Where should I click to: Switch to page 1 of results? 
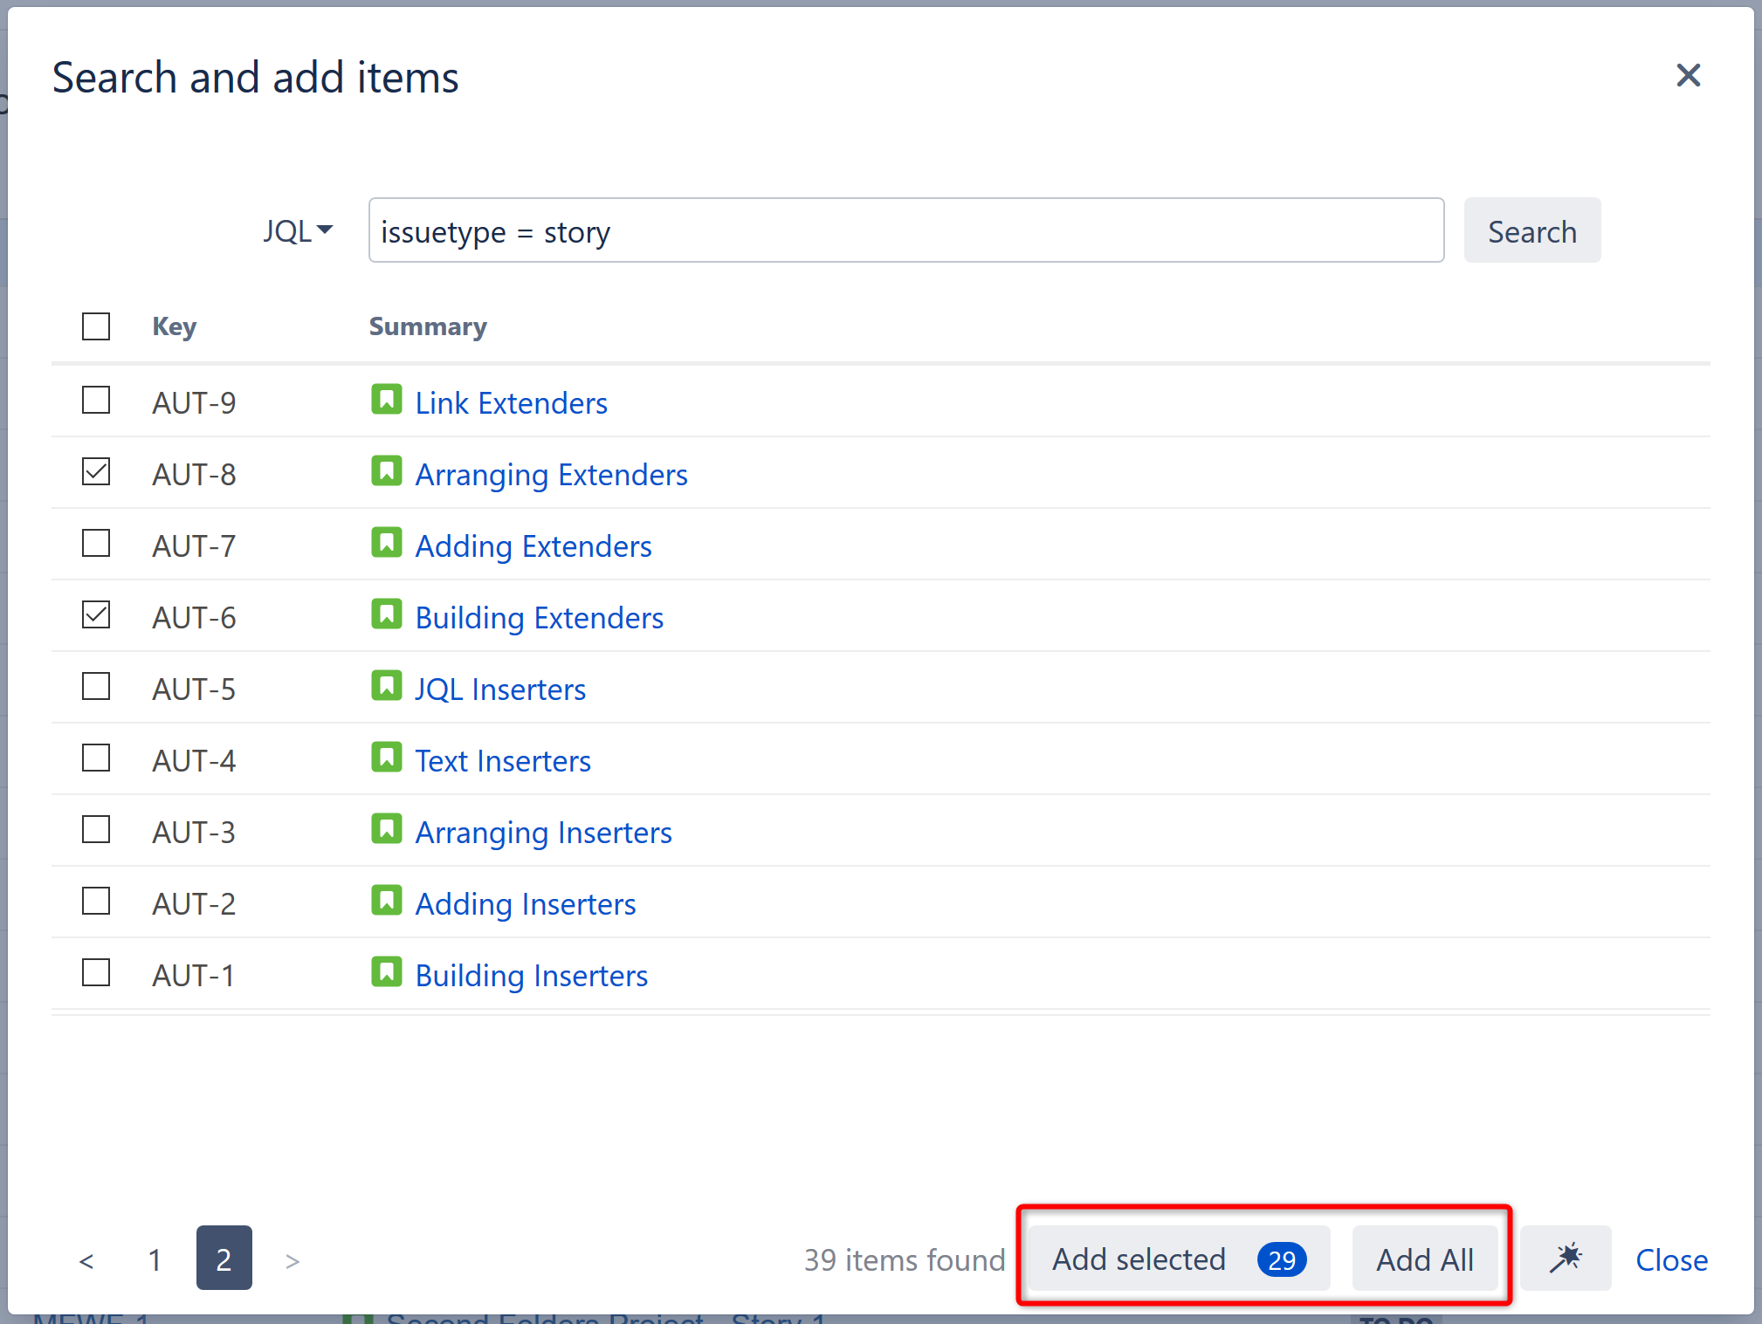(155, 1259)
